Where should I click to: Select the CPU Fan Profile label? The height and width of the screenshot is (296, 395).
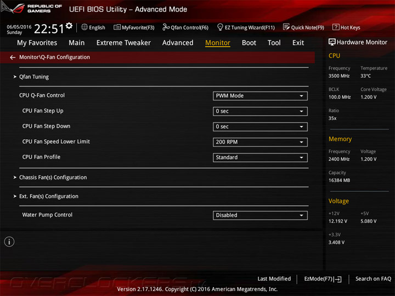point(41,157)
